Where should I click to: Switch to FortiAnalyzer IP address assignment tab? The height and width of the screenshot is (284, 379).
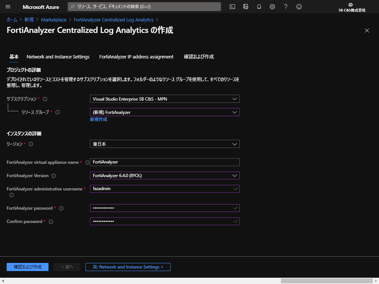(136, 57)
